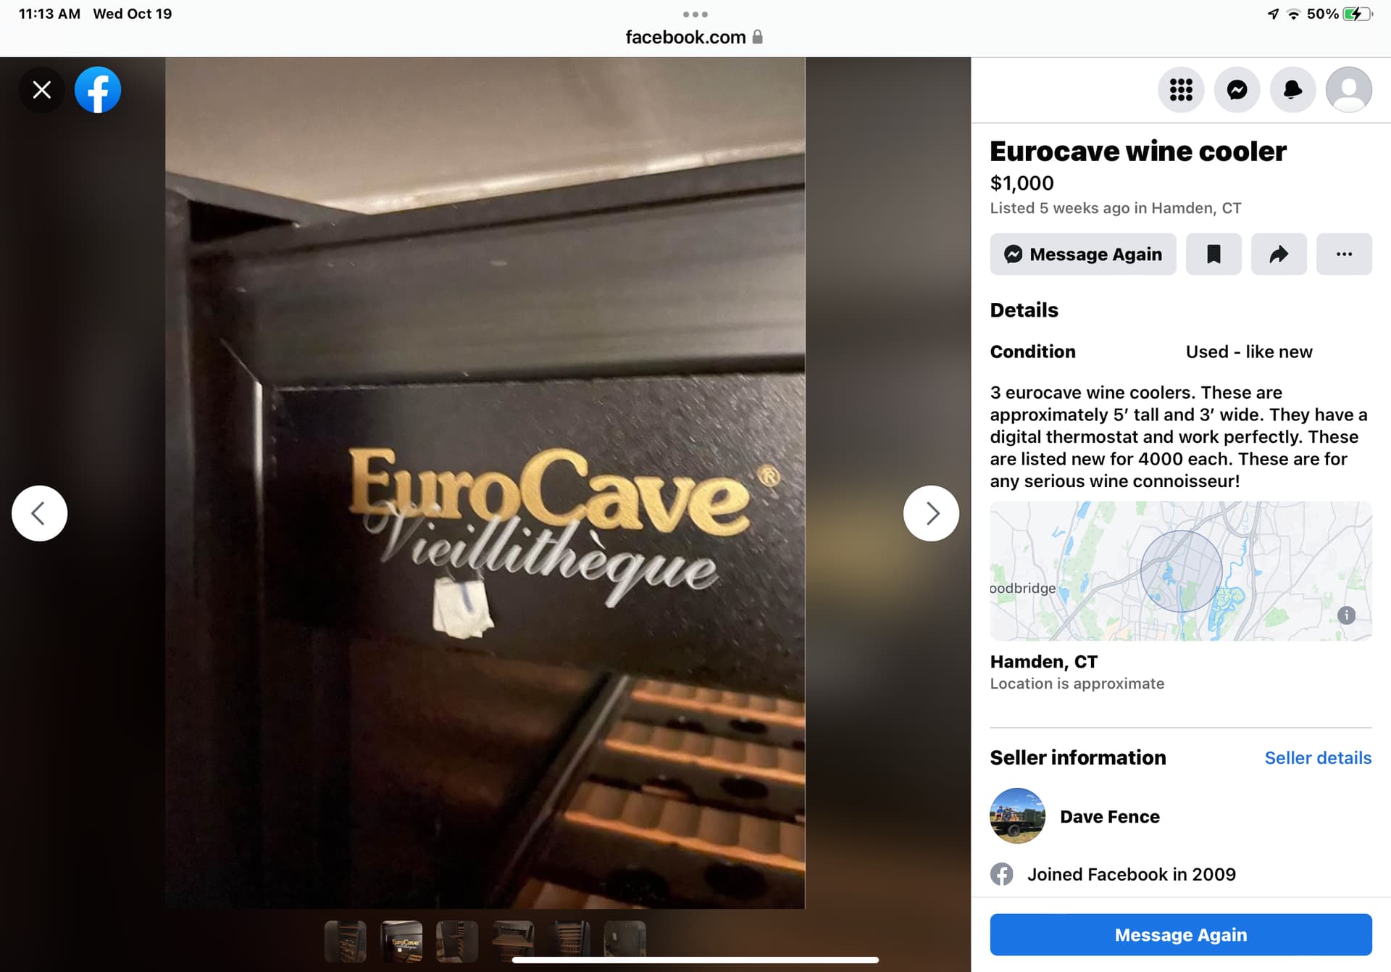Open more options ellipsis menu
Screen dimensions: 1391x972
tap(1344, 254)
